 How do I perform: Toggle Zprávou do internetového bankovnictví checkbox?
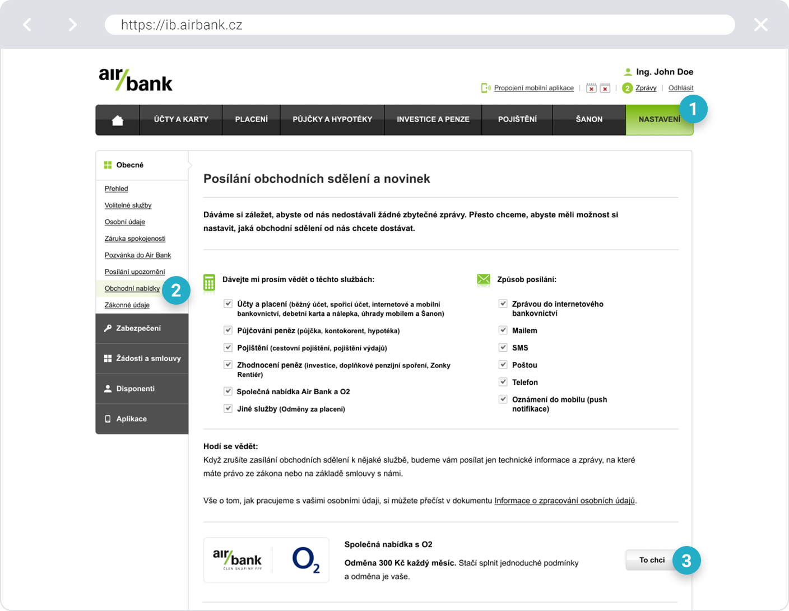point(503,304)
